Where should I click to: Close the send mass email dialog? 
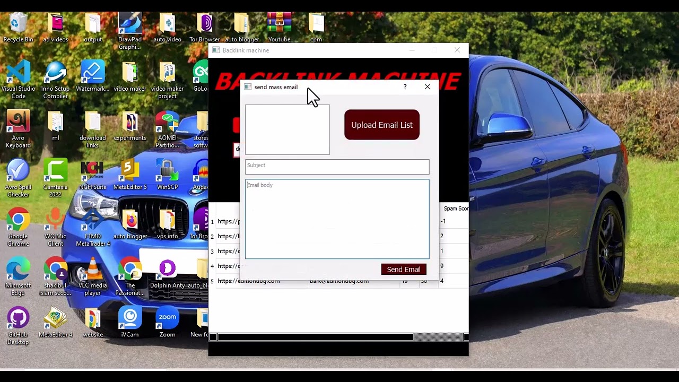click(428, 87)
